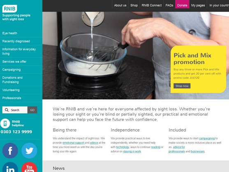The height and width of the screenshot is (172, 229).
Task: Follow the emotional support link
Action: coord(74,143)
